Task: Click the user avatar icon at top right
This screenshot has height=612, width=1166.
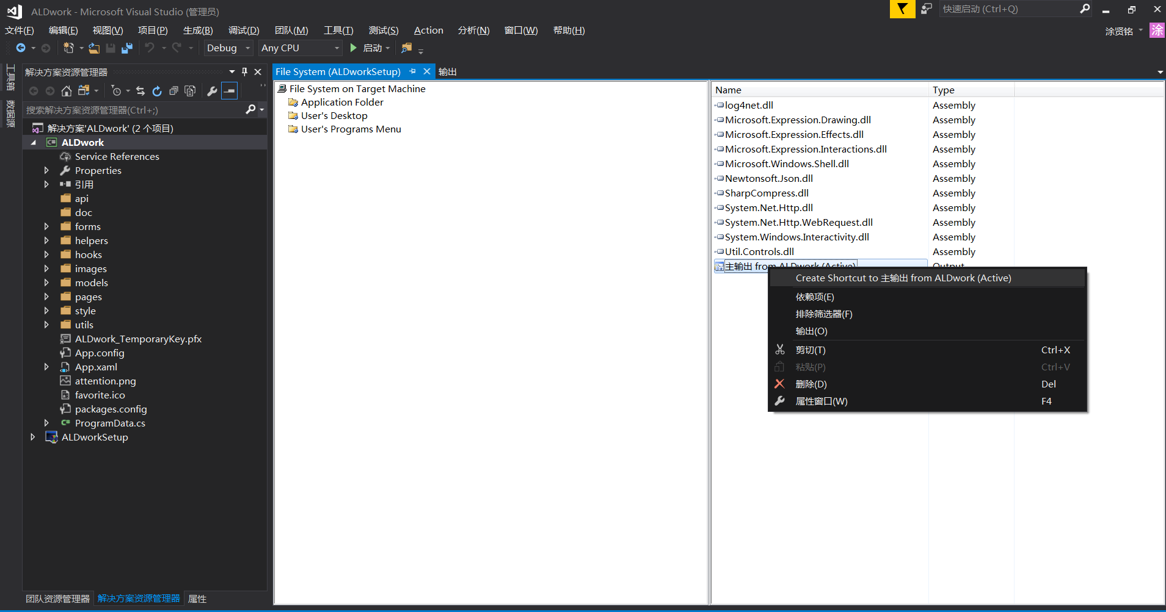Action: (x=1157, y=31)
